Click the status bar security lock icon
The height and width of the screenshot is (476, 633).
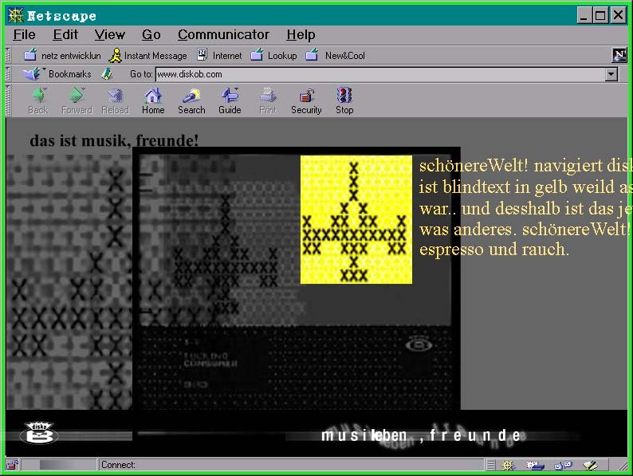[x=12, y=465]
